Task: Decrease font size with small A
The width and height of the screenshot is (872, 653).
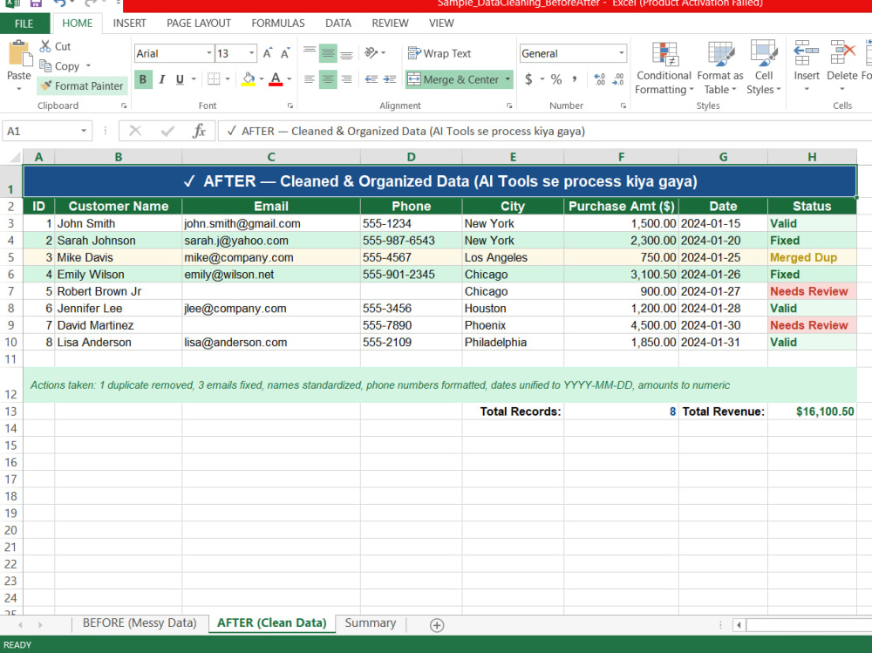Action: [x=285, y=53]
